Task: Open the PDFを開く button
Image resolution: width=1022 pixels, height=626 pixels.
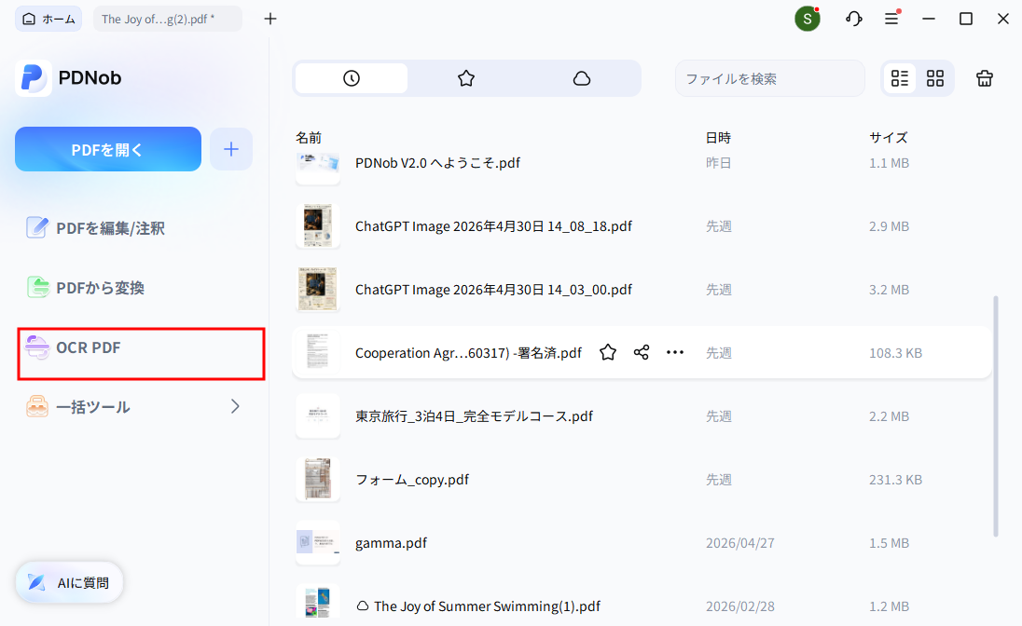Action: point(108,149)
